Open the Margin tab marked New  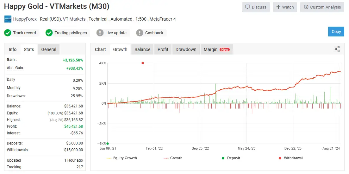tap(216, 49)
